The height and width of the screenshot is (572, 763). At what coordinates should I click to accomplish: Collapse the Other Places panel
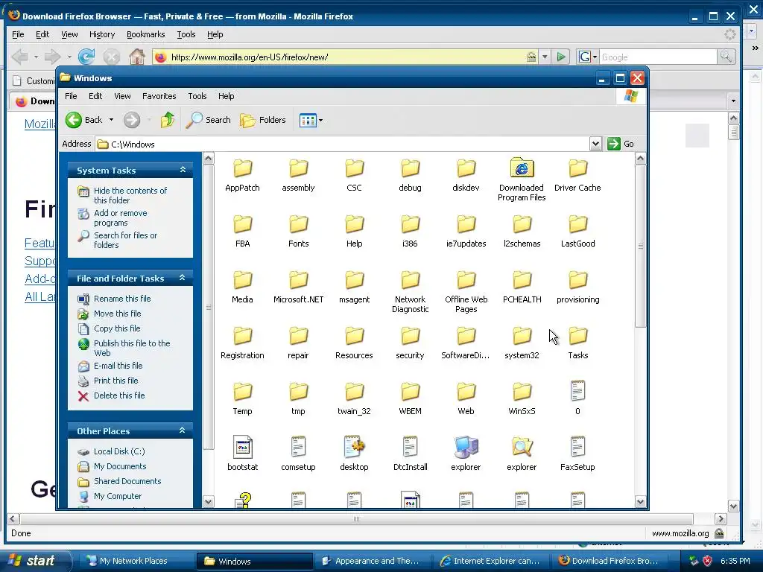183,430
